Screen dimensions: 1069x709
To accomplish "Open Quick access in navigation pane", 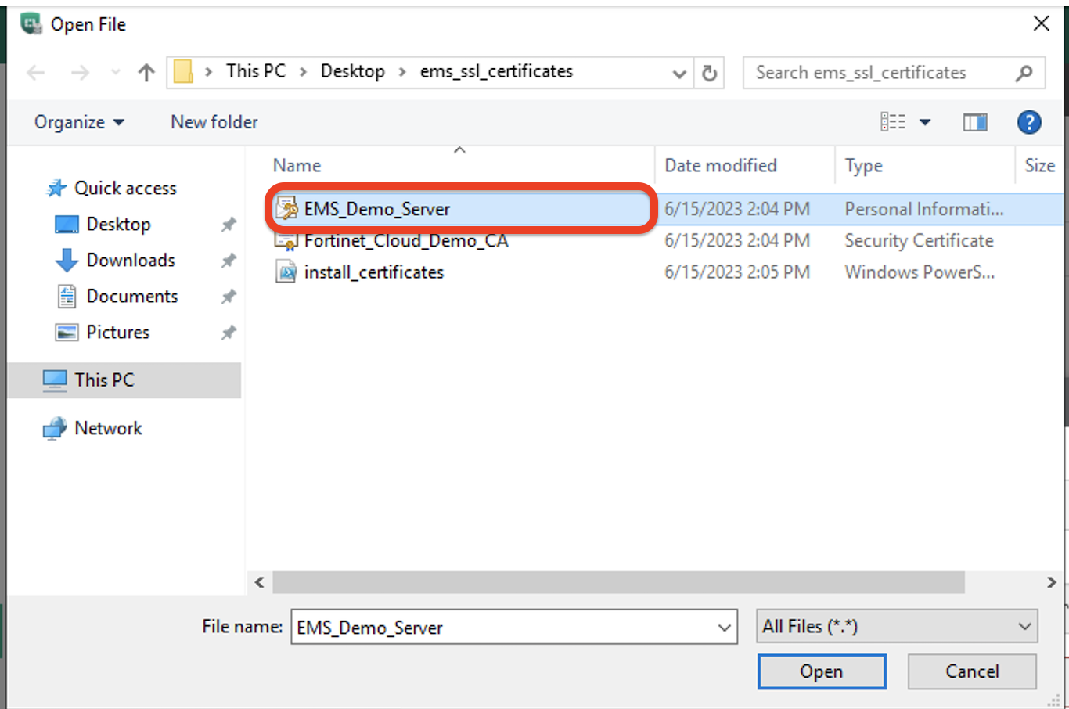I will pyautogui.click(x=125, y=188).
